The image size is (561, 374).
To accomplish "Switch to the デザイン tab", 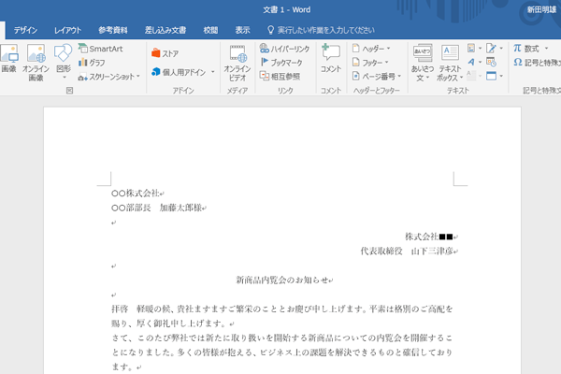I will coord(25,30).
